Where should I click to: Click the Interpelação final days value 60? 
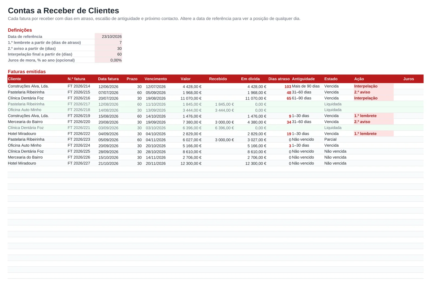(x=108, y=54)
